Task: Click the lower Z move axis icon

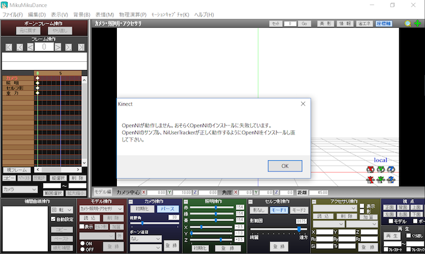Action: point(391,180)
